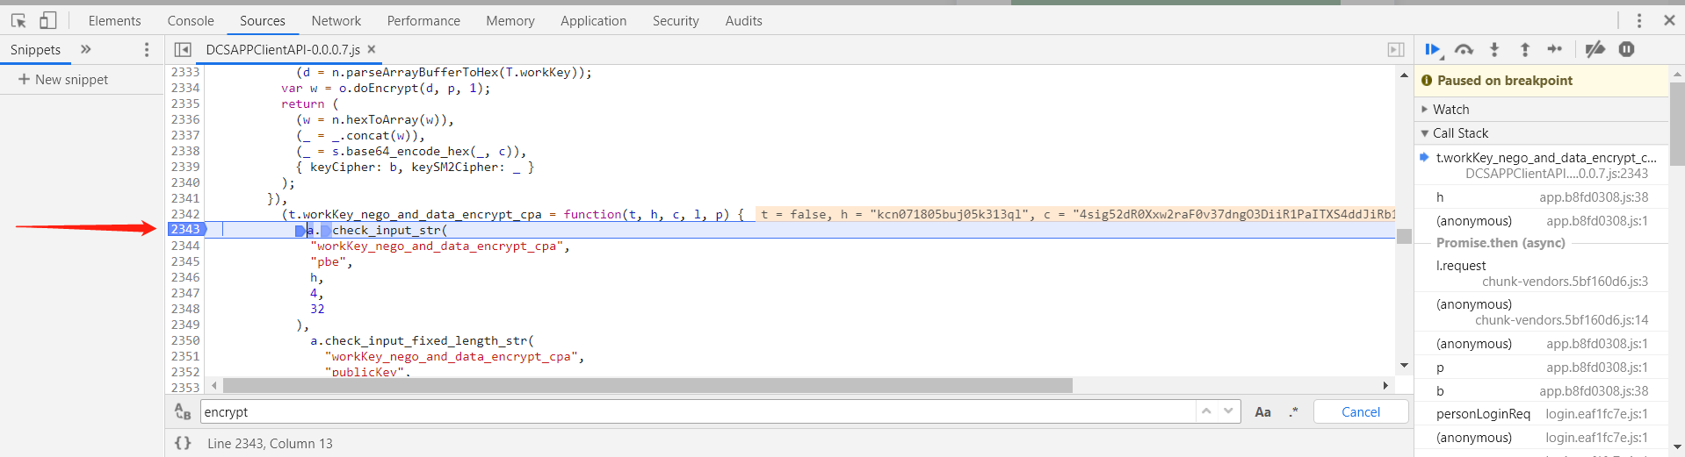Screen dimensions: 1685x457
Task: Resume script execution
Action: [1434, 50]
